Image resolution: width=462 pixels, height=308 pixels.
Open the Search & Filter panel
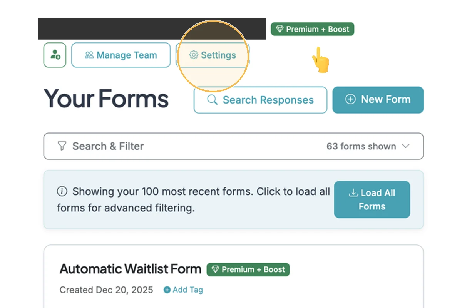point(108,146)
